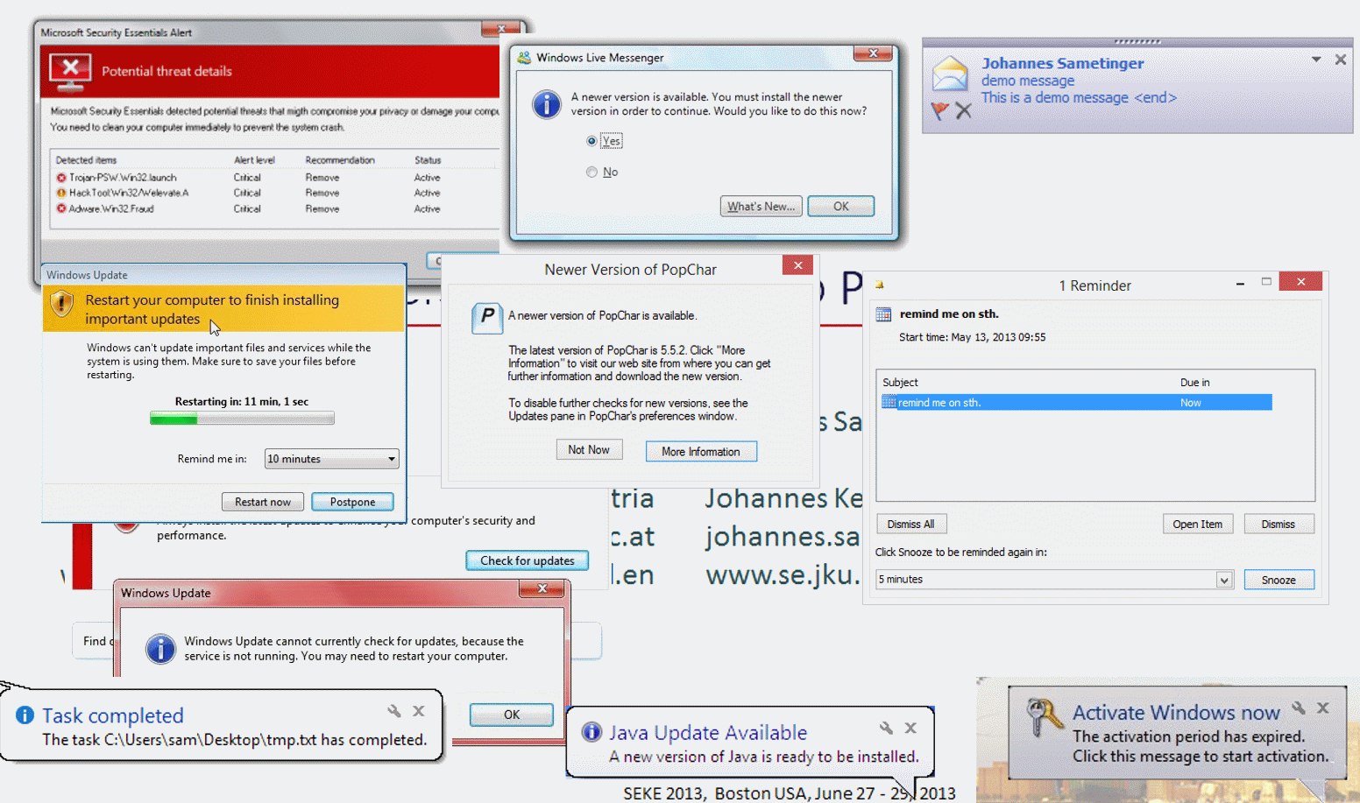Image resolution: width=1360 pixels, height=803 pixels.
Task: Click the Recommendation column header
Action: click(x=340, y=160)
